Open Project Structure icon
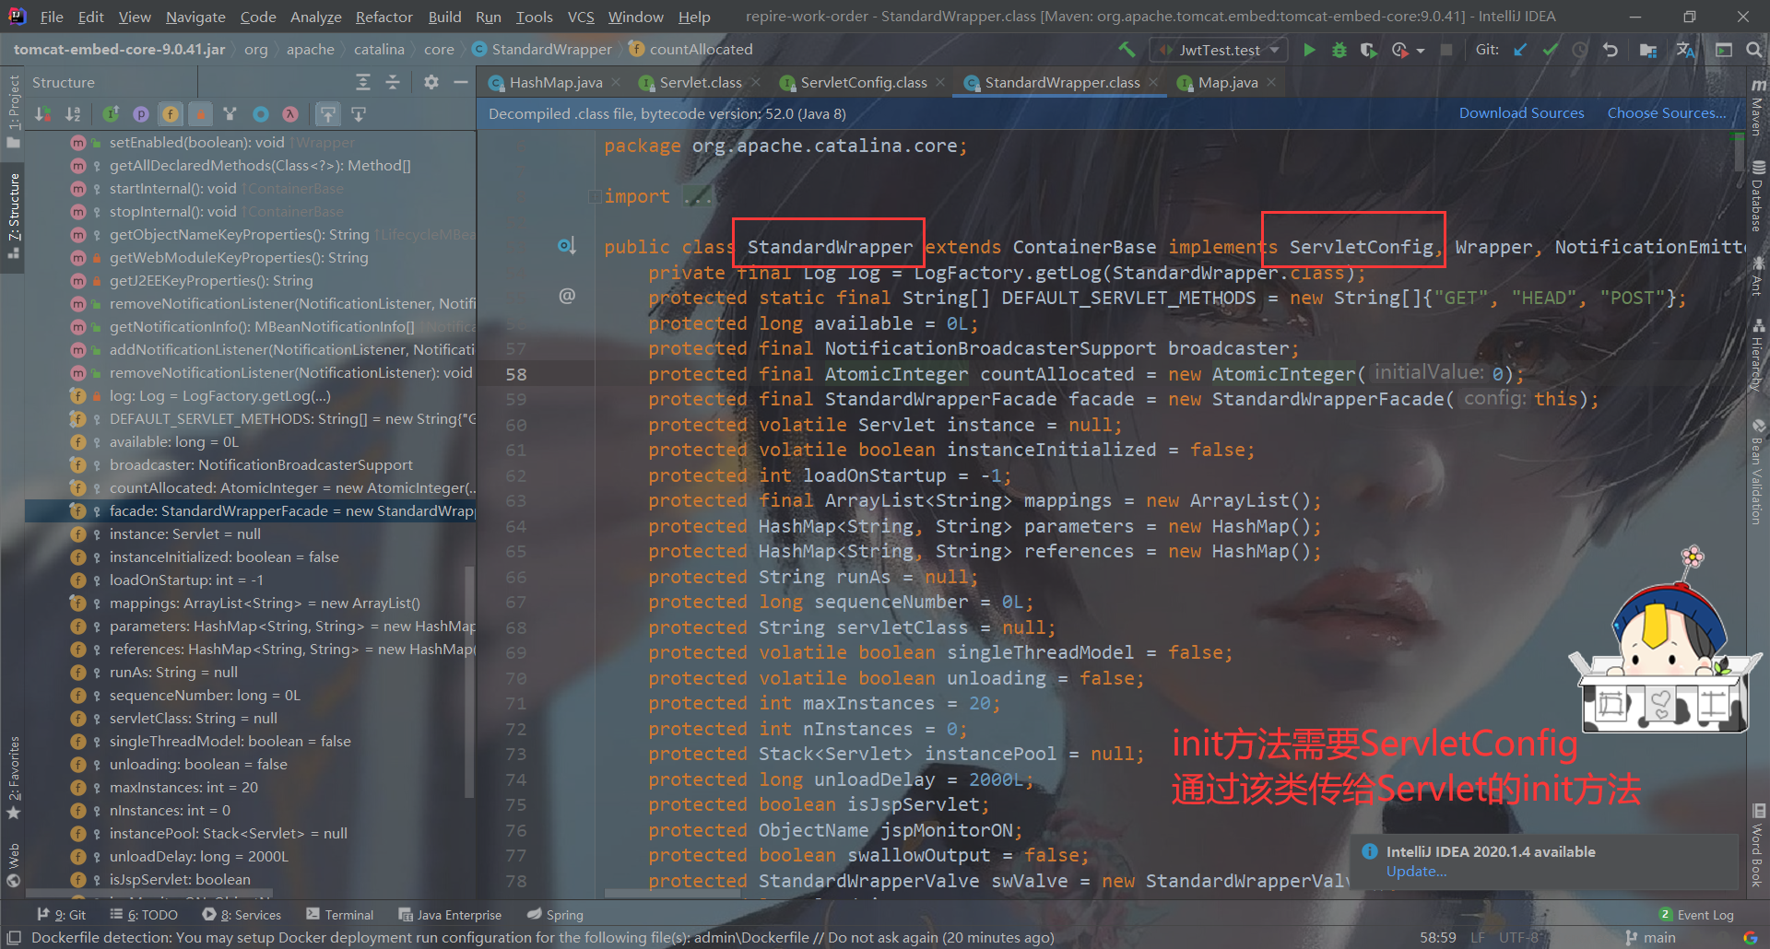This screenshot has height=949, width=1770. tap(1648, 50)
